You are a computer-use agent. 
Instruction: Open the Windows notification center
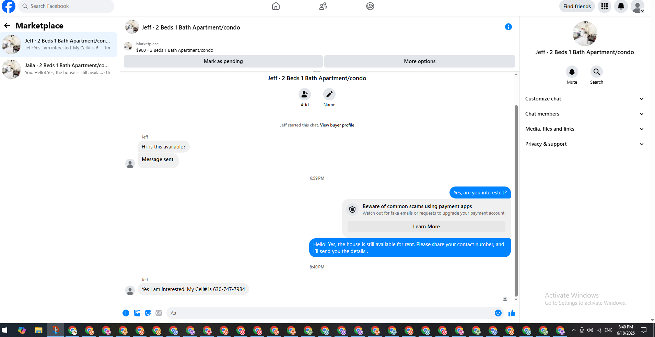[x=644, y=330]
